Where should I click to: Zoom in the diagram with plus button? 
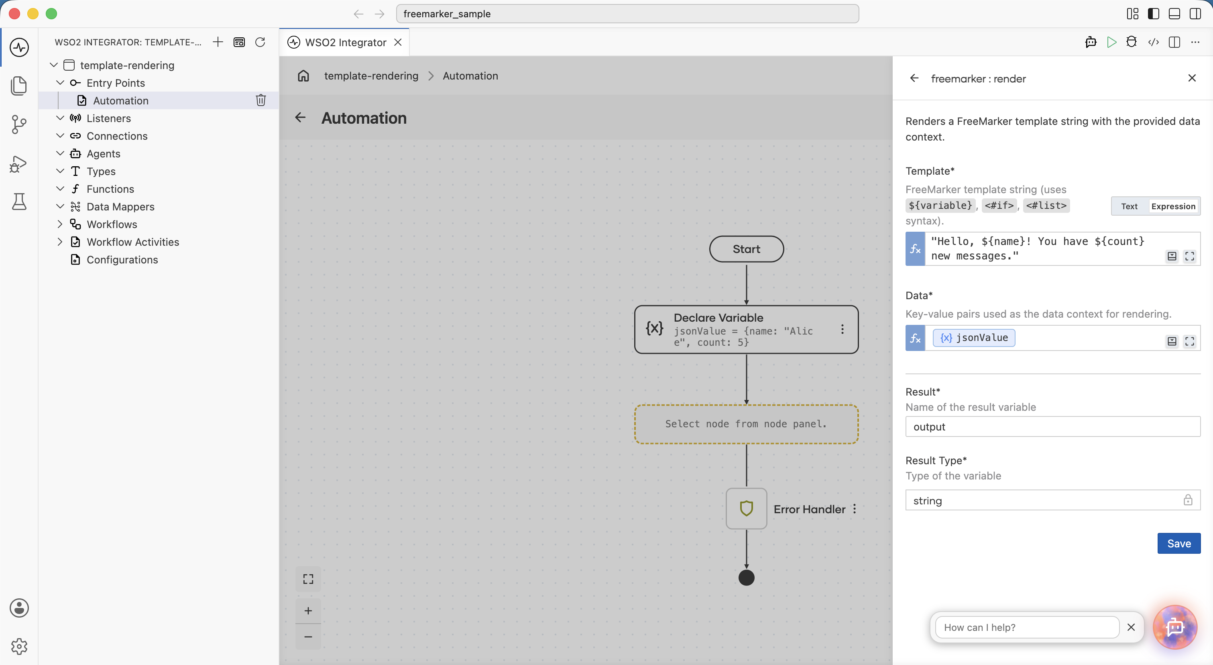[x=308, y=611]
